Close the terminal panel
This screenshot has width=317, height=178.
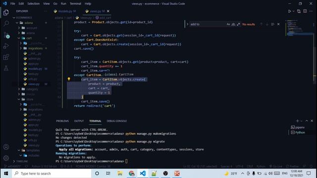[312, 121]
